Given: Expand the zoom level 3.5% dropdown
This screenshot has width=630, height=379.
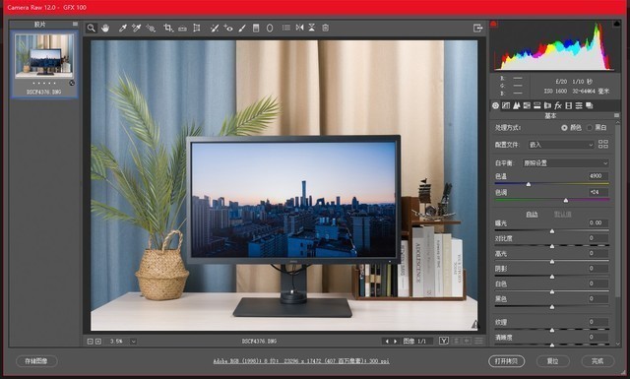Looking at the screenshot, I should (x=133, y=342).
